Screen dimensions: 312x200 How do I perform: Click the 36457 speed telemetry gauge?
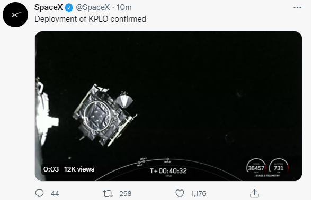click(x=256, y=167)
